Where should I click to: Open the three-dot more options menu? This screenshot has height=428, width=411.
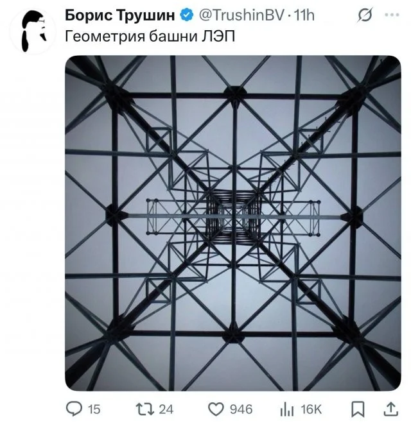[391, 15]
